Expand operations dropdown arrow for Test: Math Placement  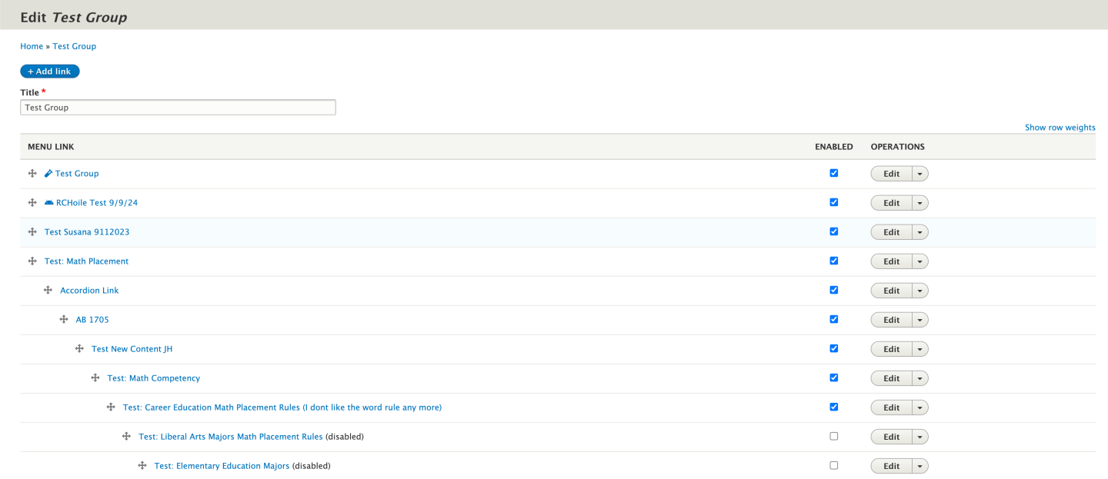point(919,261)
